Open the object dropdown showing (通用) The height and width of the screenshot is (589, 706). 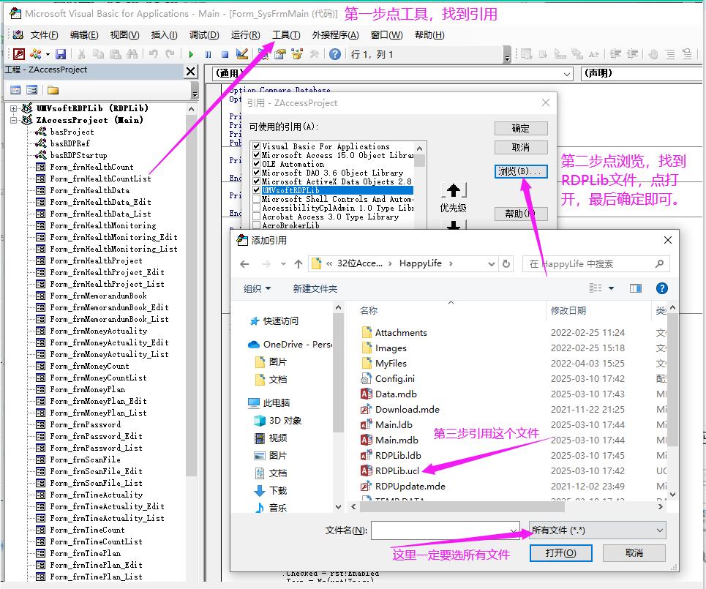(x=567, y=74)
